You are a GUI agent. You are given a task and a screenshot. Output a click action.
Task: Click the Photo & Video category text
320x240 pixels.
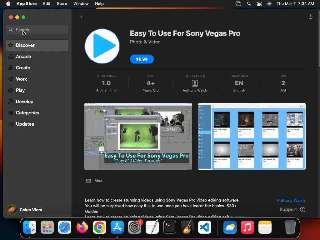[x=145, y=42]
